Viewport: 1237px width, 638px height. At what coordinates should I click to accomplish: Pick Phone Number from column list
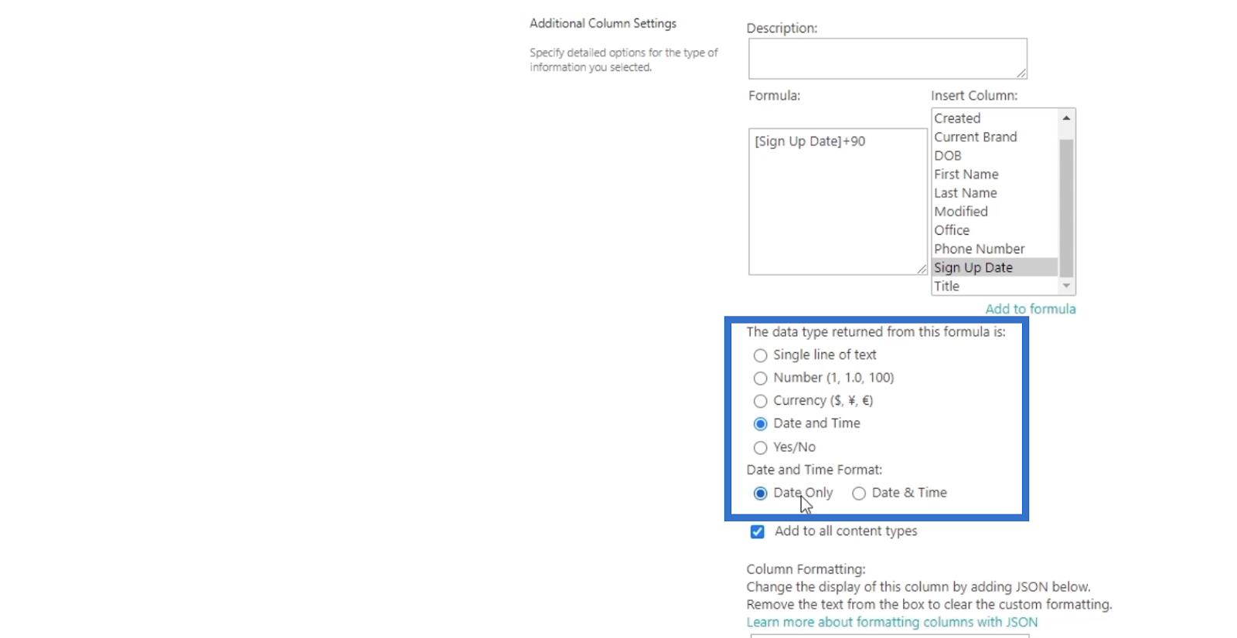(995, 249)
